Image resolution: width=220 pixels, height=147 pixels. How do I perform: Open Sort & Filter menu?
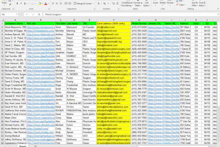click(195, 4)
